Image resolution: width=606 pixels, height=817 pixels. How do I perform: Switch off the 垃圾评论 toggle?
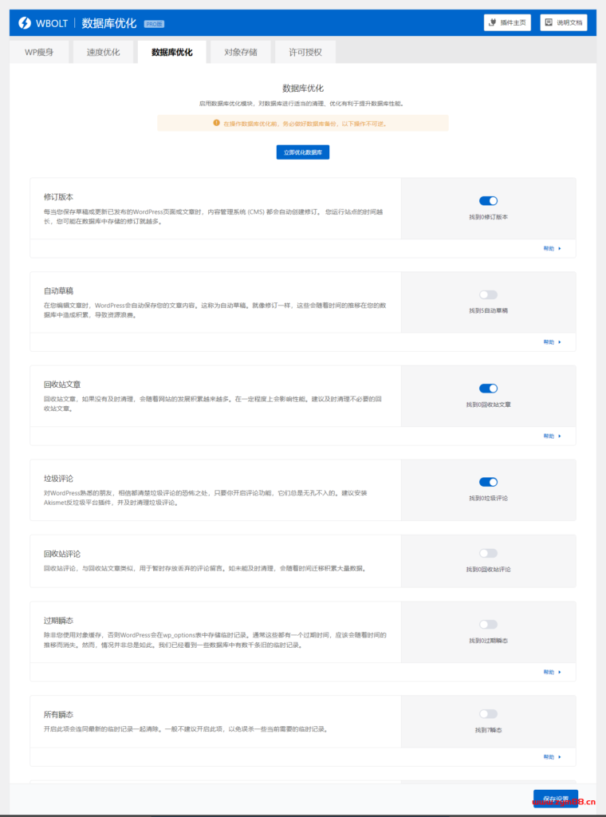[488, 482]
